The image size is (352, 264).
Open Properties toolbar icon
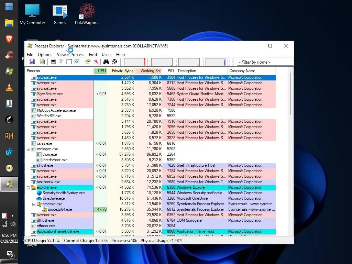pyautogui.click(x=88, y=62)
